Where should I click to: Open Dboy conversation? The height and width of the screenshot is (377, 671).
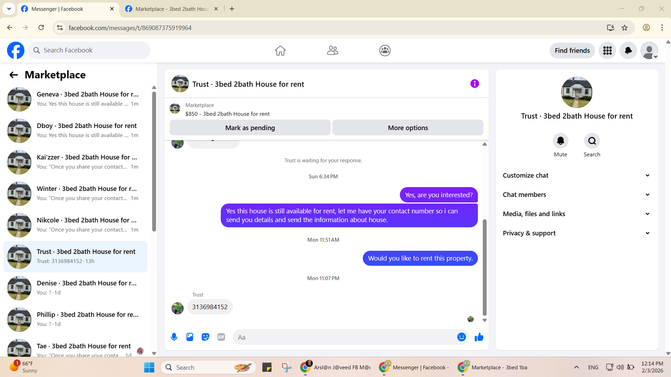pos(75,130)
